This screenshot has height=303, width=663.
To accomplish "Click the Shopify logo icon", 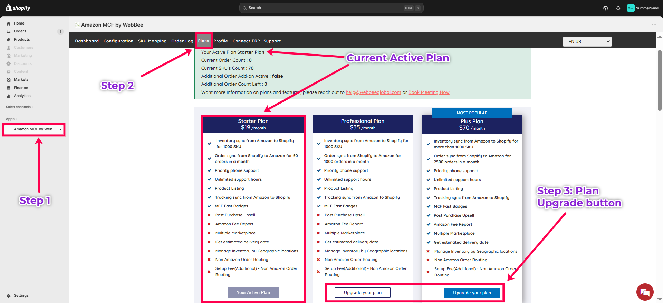I will tap(9, 8).
